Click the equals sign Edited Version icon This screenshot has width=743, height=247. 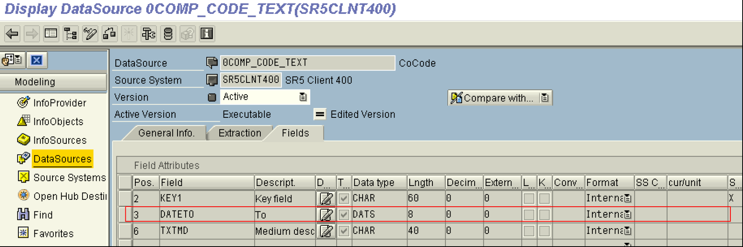pos(320,114)
